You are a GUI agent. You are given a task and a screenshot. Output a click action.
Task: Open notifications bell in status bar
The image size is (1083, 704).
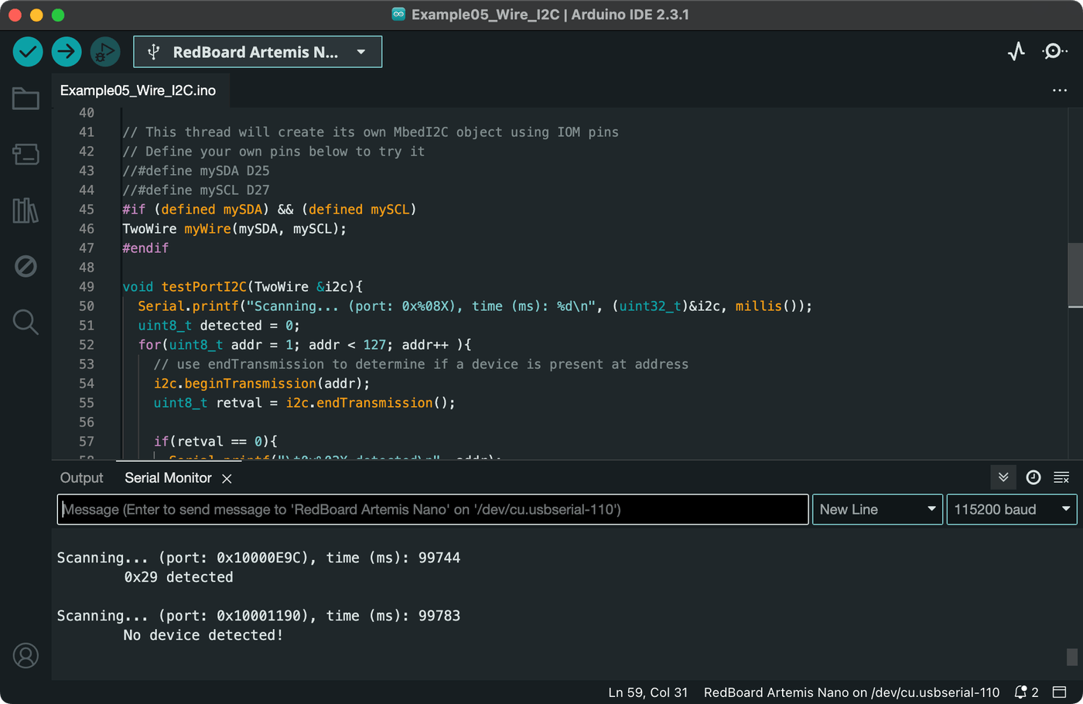1026,692
